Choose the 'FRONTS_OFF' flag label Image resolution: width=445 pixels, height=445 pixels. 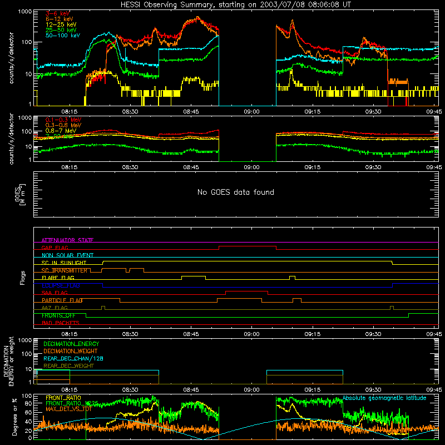[x=58, y=315]
